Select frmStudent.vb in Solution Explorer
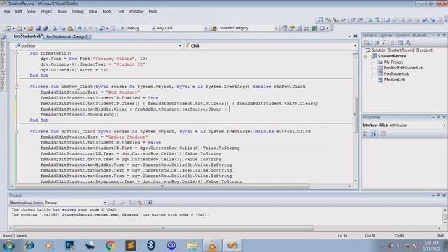 coord(396,73)
